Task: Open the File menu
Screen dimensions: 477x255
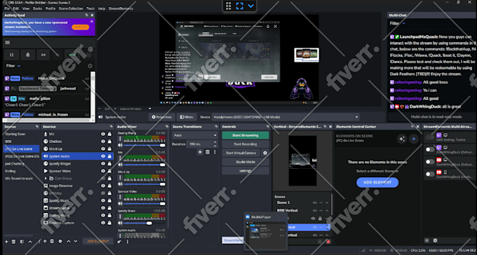Action: pyautogui.click(x=7, y=8)
